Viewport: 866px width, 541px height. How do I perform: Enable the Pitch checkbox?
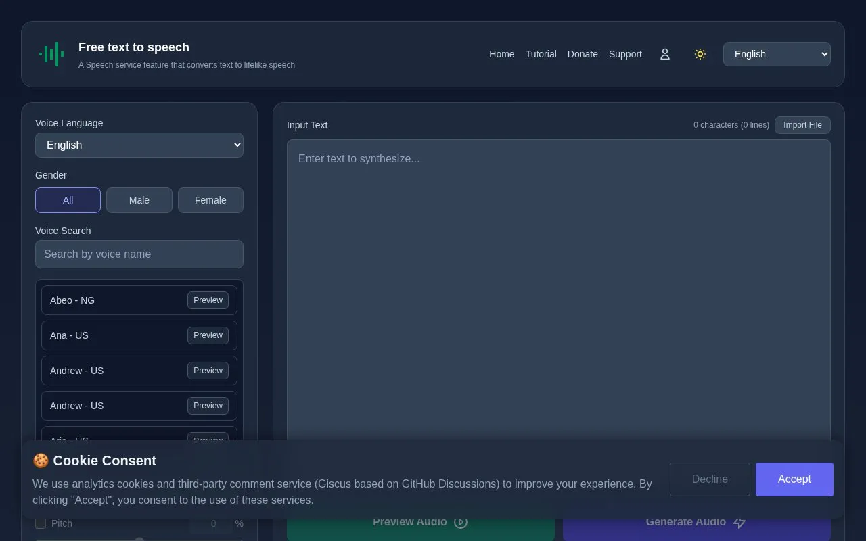tap(41, 523)
